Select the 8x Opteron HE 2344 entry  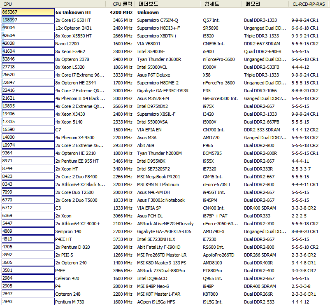pos(76,83)
